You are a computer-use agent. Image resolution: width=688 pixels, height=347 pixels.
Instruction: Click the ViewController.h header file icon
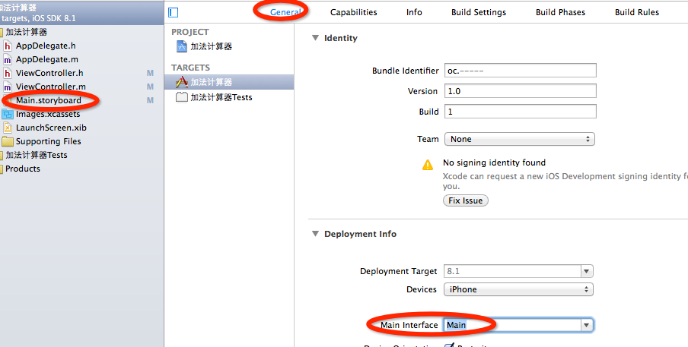pos(8,73)
